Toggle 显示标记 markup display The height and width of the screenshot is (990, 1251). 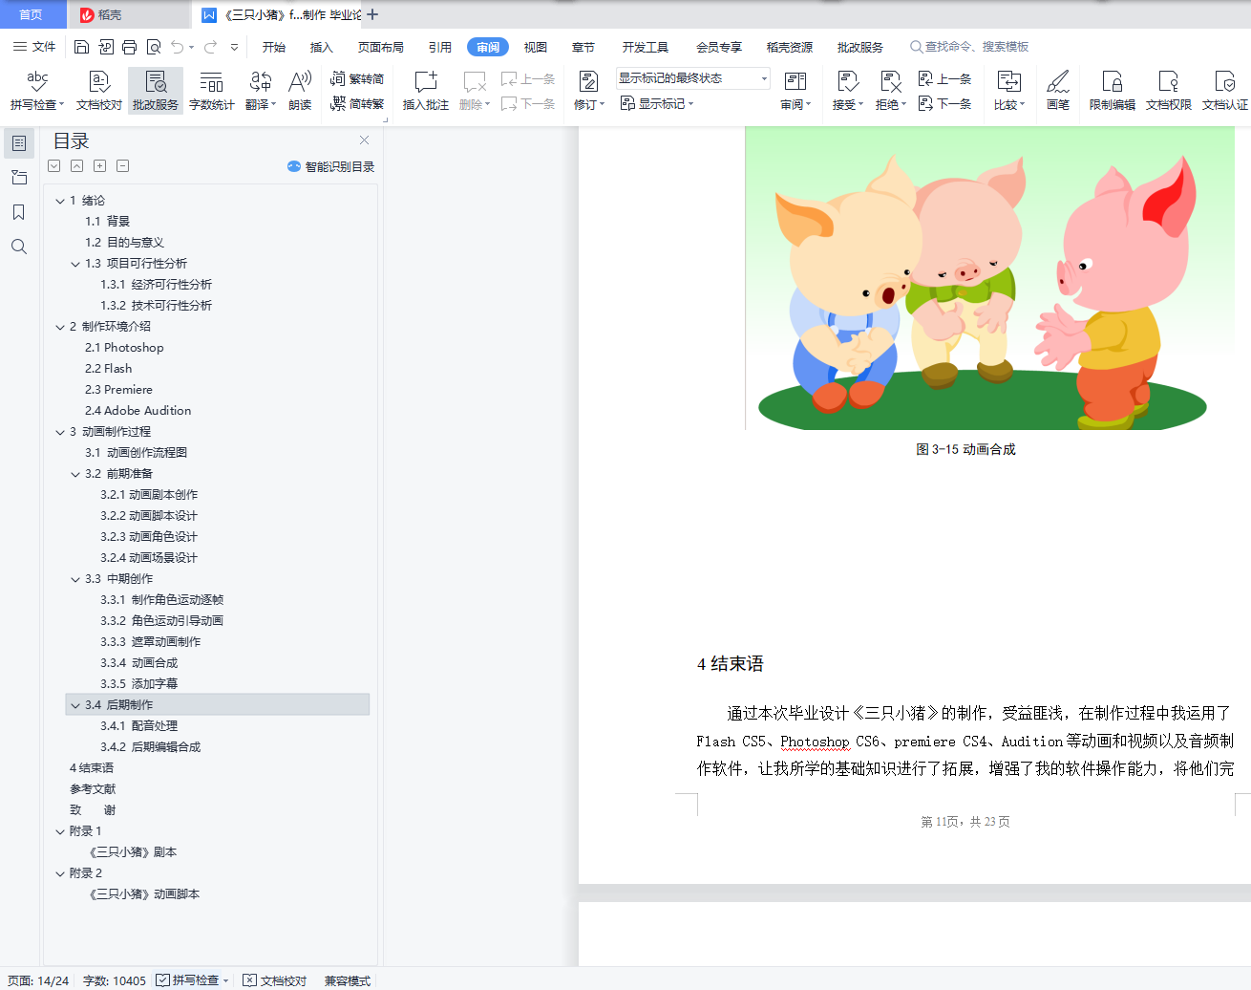[657, 103]
